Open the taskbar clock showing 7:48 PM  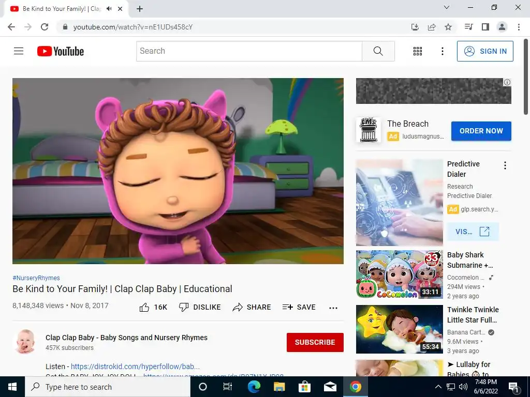click(485, 387)
